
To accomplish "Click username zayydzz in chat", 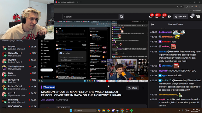I will 163,71.
